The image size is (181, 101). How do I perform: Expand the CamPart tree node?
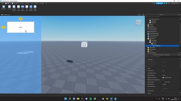(148, 23)
